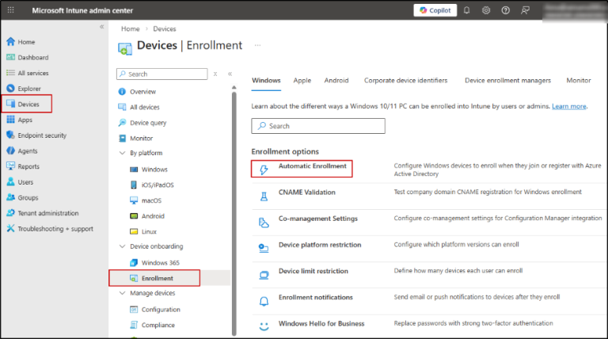Open Device platform restriction option

coord(320,245)
